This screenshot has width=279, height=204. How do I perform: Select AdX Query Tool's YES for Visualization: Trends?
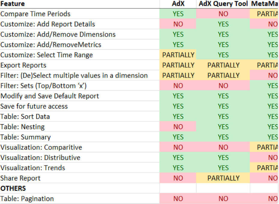tap(223, 168)
